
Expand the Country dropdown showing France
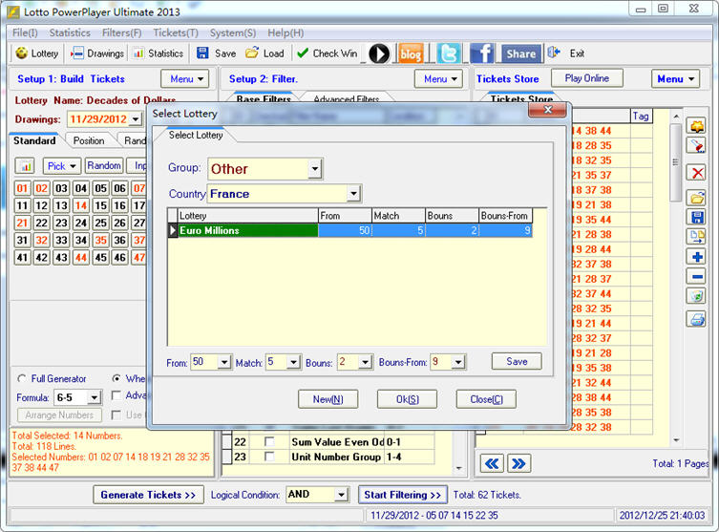point(353,194)
